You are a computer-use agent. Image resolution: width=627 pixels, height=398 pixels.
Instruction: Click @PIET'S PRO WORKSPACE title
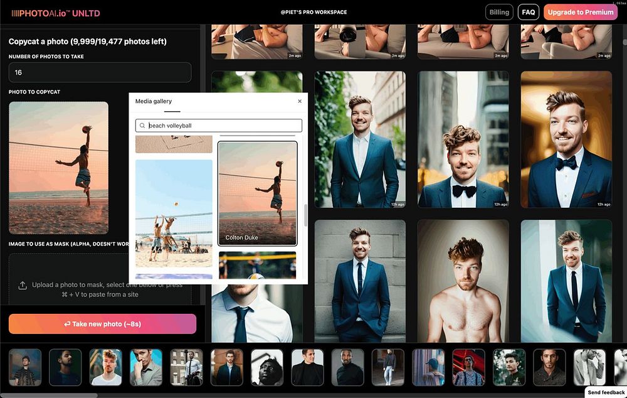click(x=313, y=12)
